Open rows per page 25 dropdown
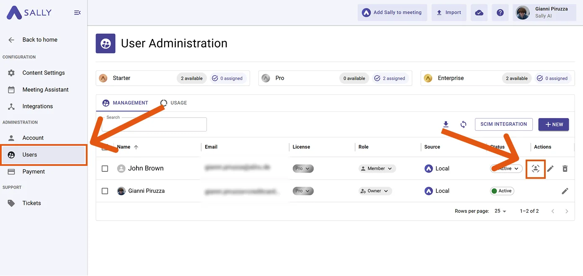 pos(500,211)
